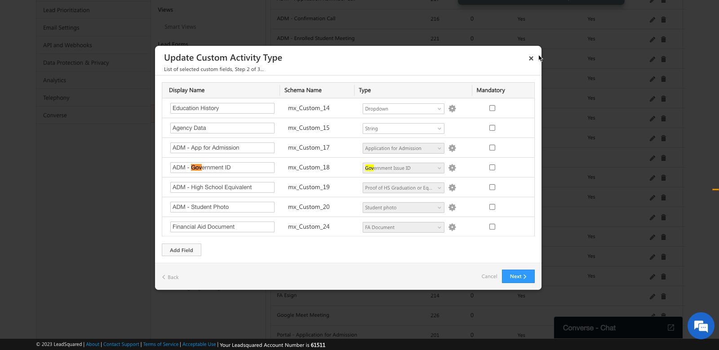Expand Student photo type dropdown

[x=403, y=208]
